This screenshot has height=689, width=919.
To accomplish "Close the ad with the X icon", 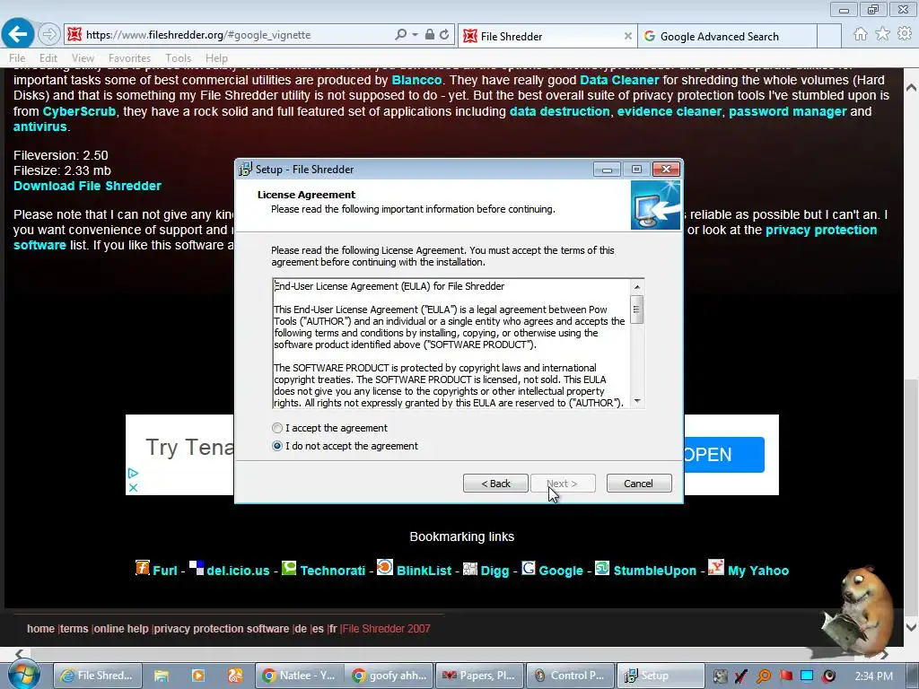I will point(133,487).
